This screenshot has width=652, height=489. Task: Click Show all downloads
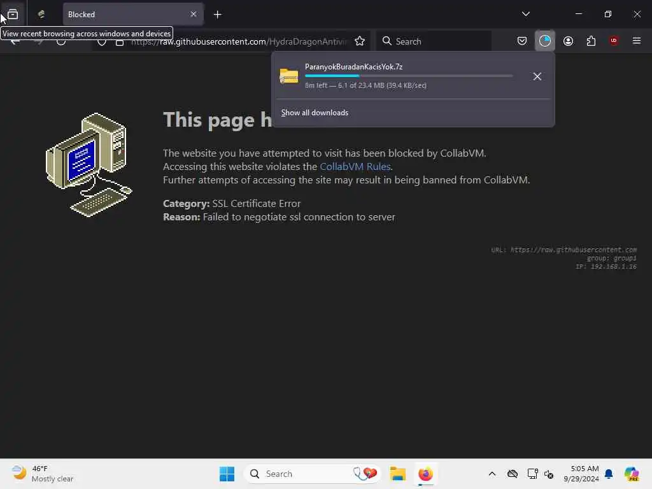pos(315,113)
